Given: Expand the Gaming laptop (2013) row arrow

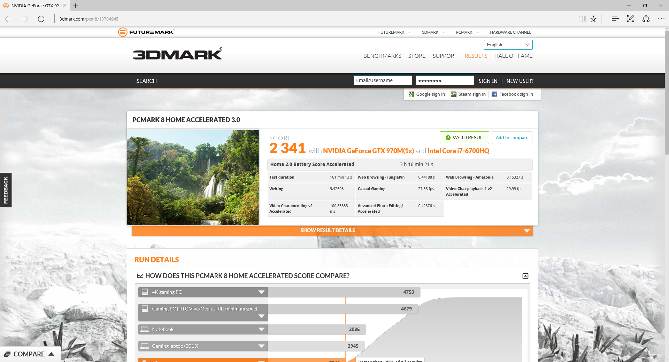Looking at the screenshot, I should coord(261,346).
